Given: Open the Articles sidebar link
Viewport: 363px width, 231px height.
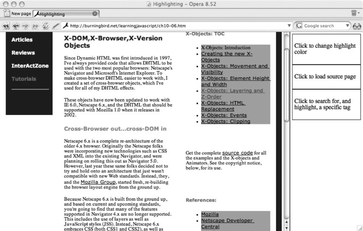Looking at the screenshot, I should 22,40.
